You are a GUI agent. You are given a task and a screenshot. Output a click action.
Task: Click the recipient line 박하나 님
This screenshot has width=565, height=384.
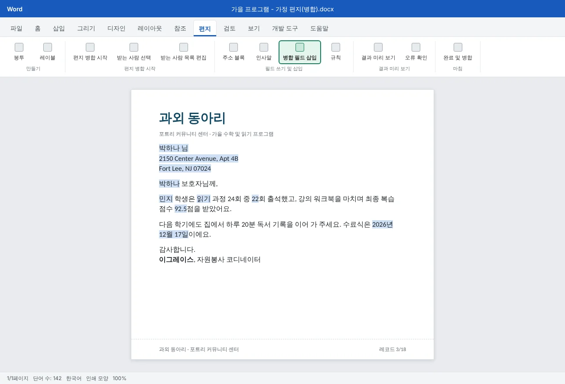(173, 148)
